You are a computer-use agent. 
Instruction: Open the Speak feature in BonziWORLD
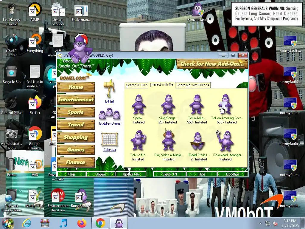pyautogui.click(x=139, y=104)
